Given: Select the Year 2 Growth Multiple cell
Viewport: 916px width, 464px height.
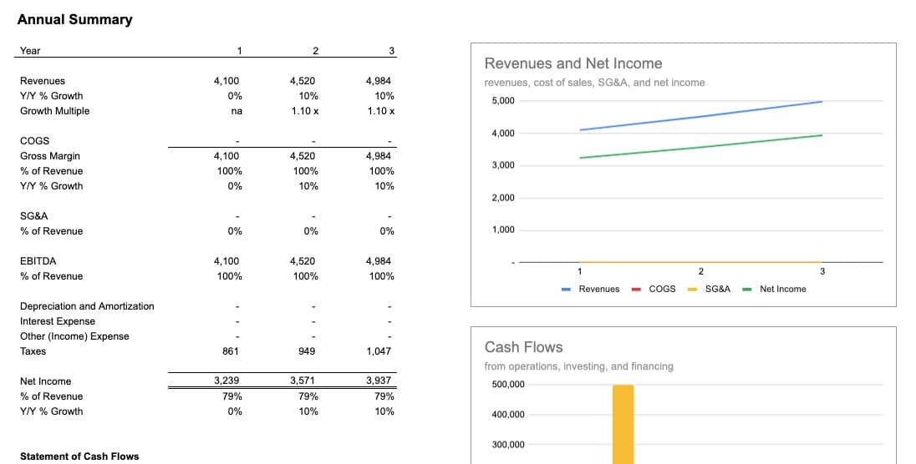Looking at the screenshot, I should tap(304, 111).
